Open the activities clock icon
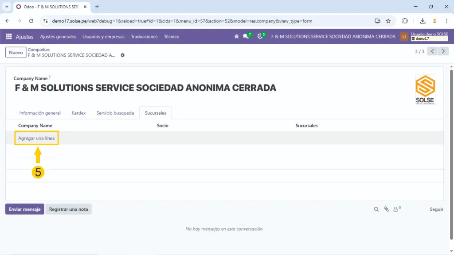454x255 pixels. coord(260,37)
